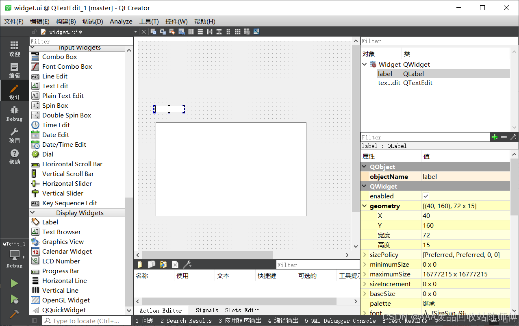Image resolution: width=519 pixels, height=326 pixels.
Task: Apply form layout icon in toolbar
Action: coord(228,32)
